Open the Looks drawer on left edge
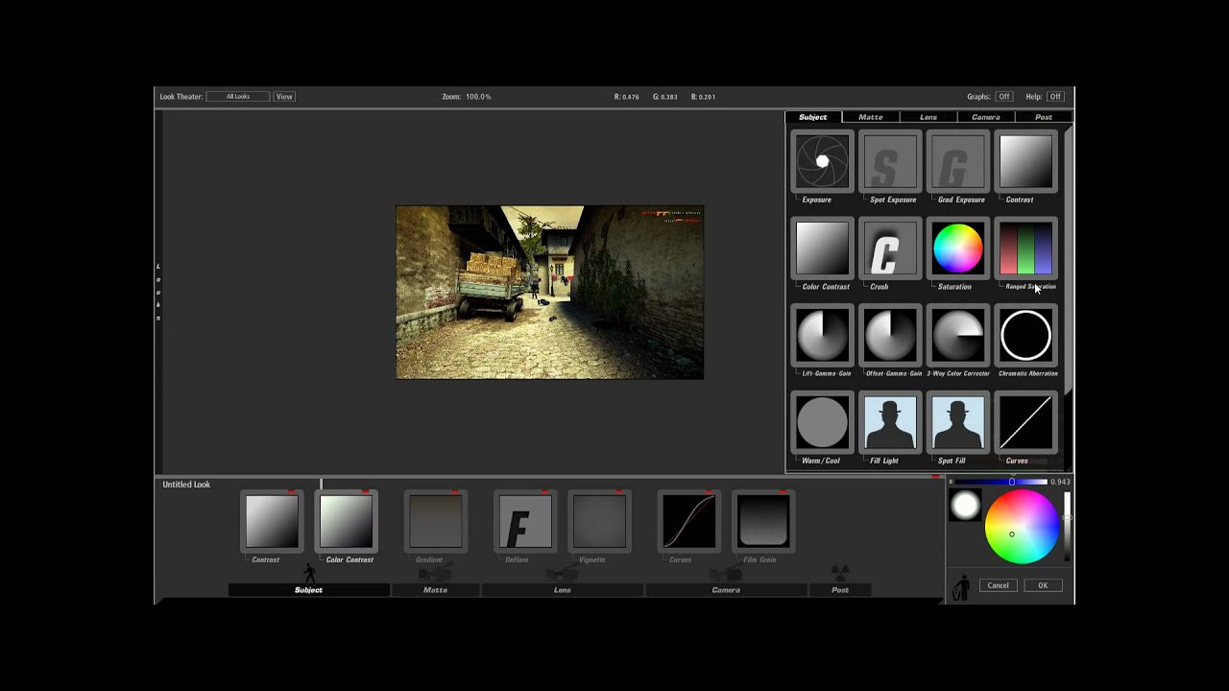 (158, 292)
